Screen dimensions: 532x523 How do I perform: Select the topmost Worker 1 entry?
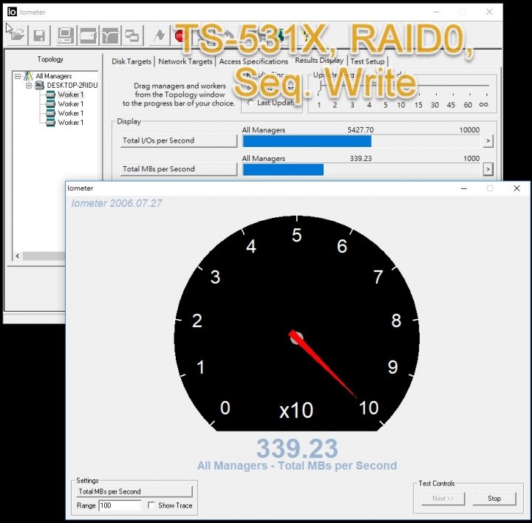pos(71,95)
